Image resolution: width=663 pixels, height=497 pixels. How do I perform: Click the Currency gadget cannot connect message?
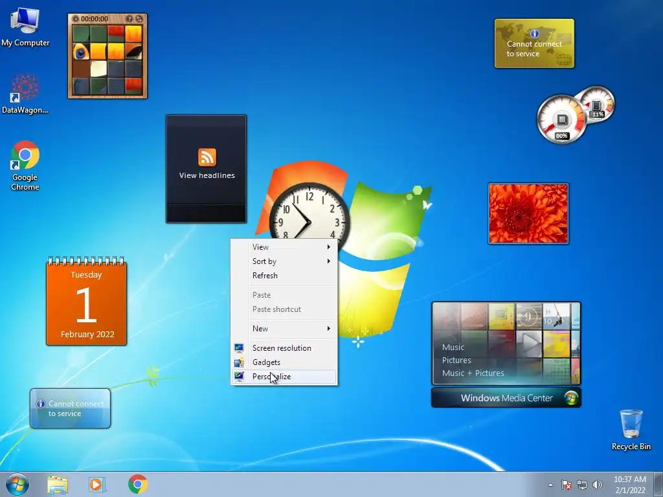click(534, 49)
